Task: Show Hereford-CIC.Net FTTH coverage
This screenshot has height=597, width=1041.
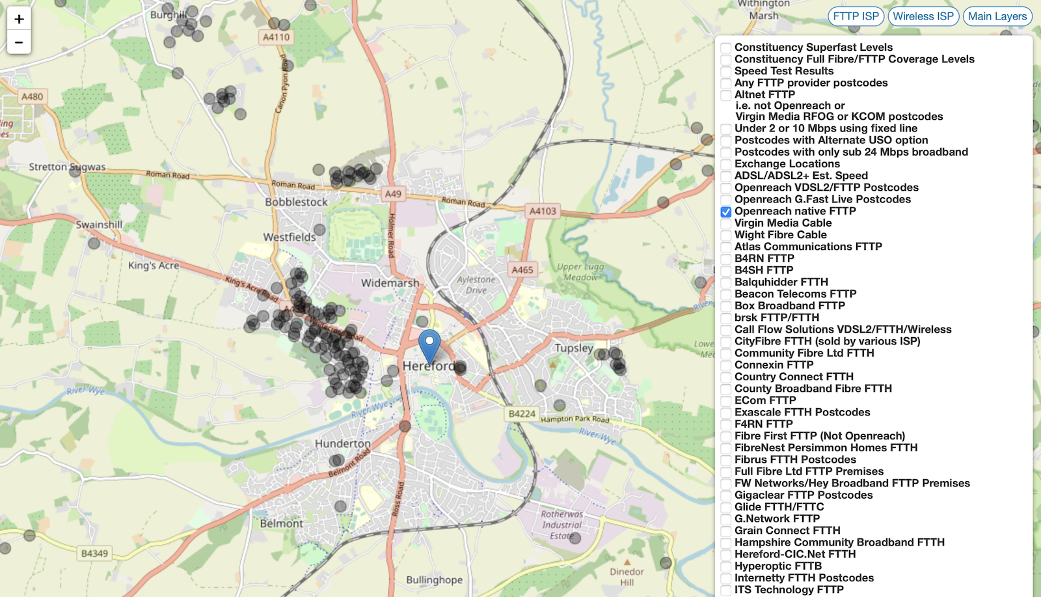Action: pos(727,554)
